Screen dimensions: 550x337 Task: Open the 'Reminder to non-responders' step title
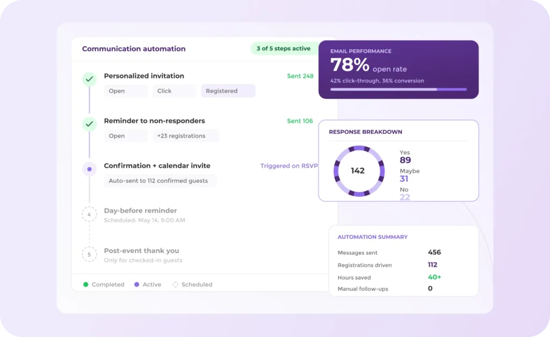(x=154, y=121)
